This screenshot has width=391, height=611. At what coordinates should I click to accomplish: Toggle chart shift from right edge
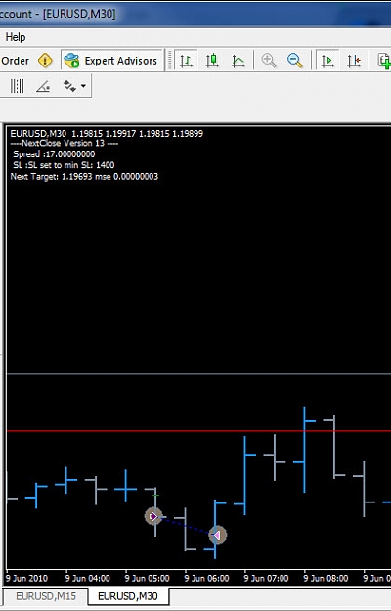pyautogui.click(x=354, y=61)
